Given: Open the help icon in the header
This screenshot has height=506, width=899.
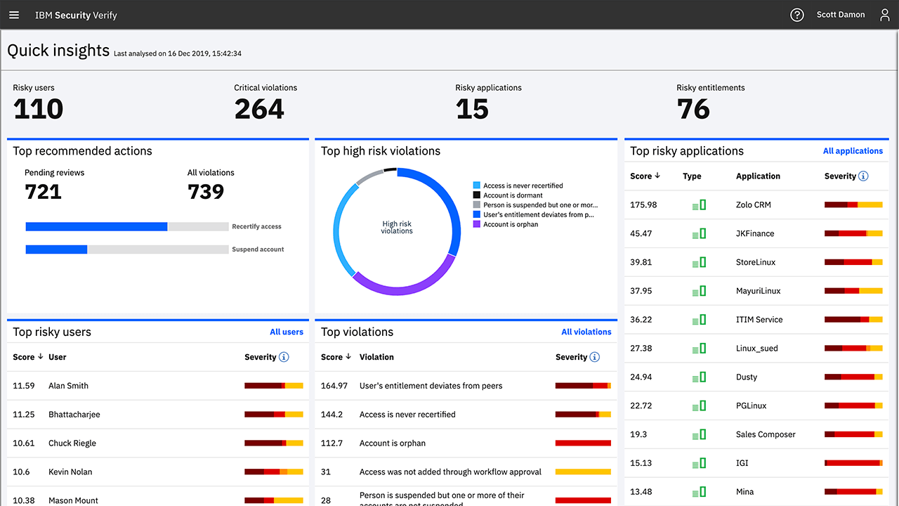Looking at the screenshot, I should [x=796, y=14].
